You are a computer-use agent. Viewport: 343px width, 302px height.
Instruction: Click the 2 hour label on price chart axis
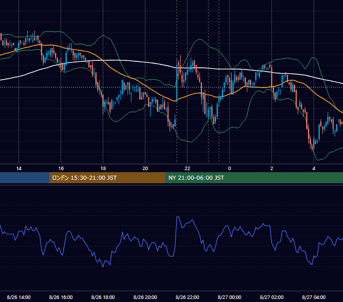tap(272, 169)
